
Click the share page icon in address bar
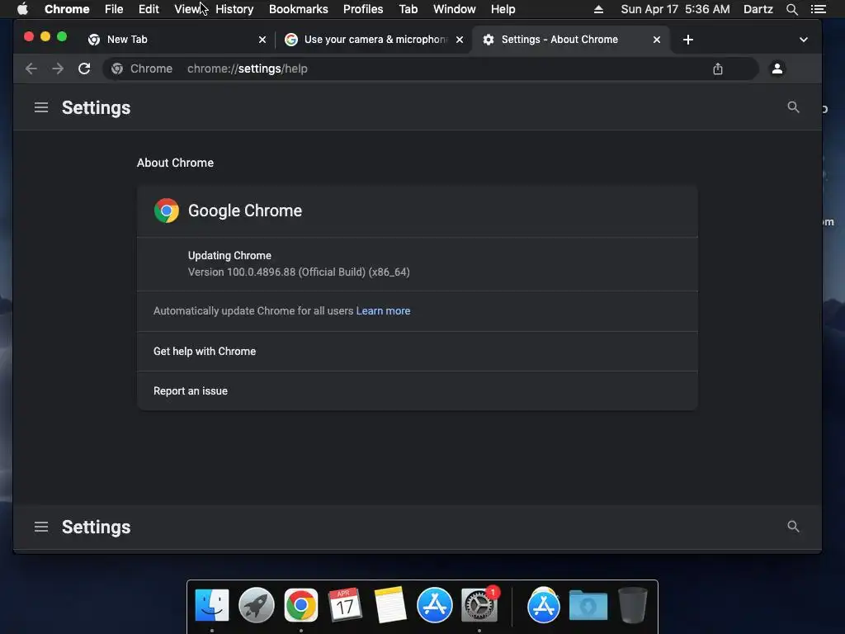[717, 69]
